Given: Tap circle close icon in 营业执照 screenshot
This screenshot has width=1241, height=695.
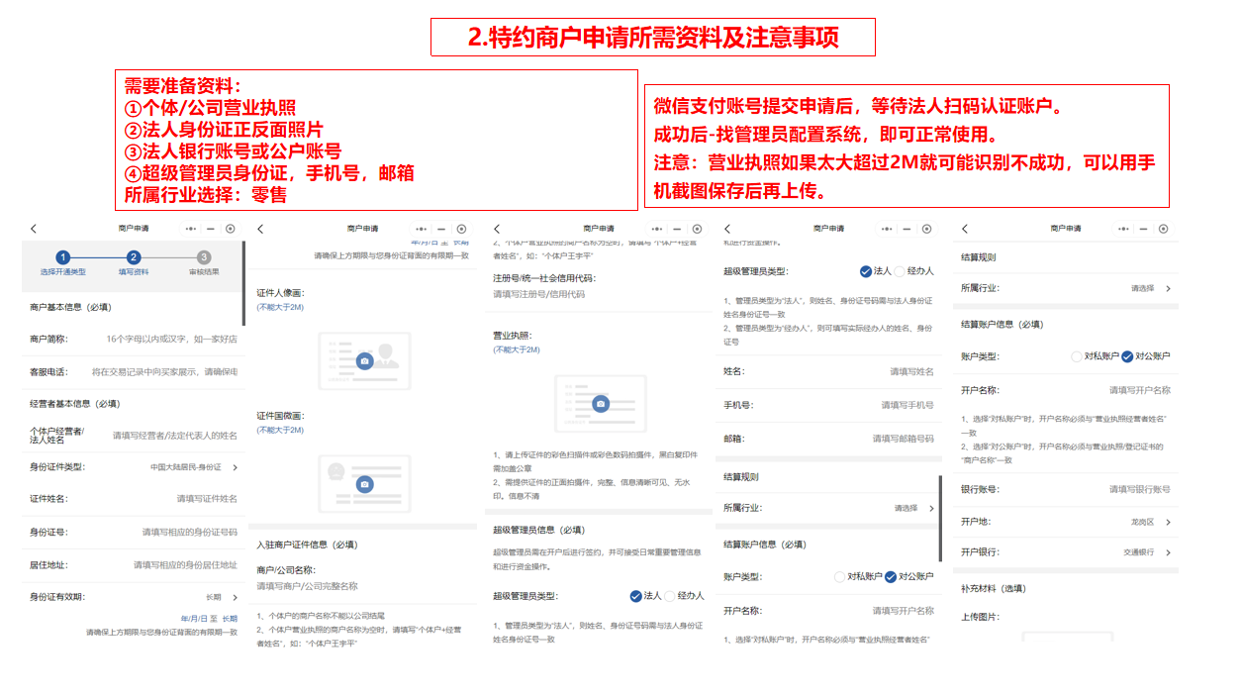Looking at the screenshot, I should [695, 229].
